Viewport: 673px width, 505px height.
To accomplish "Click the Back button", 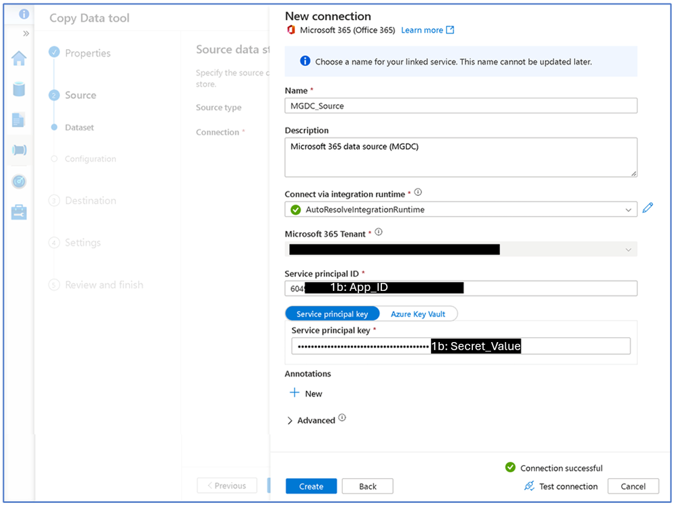I will point(367,486).
